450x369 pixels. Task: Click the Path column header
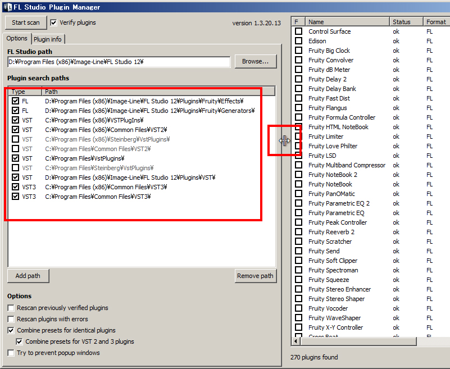click(x=158, y=92)
